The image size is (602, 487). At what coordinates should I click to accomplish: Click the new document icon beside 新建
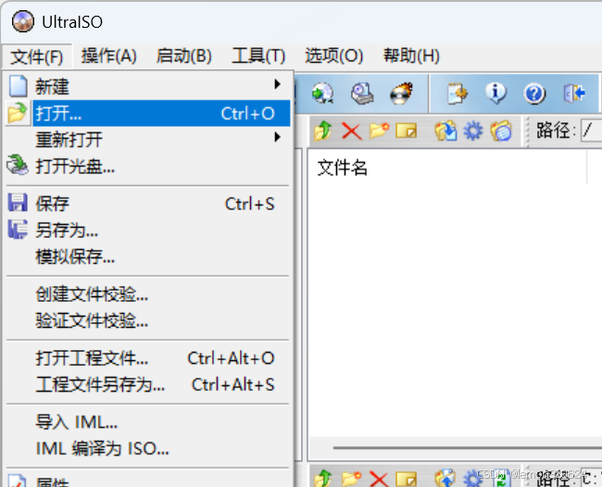tap(18, 86)
